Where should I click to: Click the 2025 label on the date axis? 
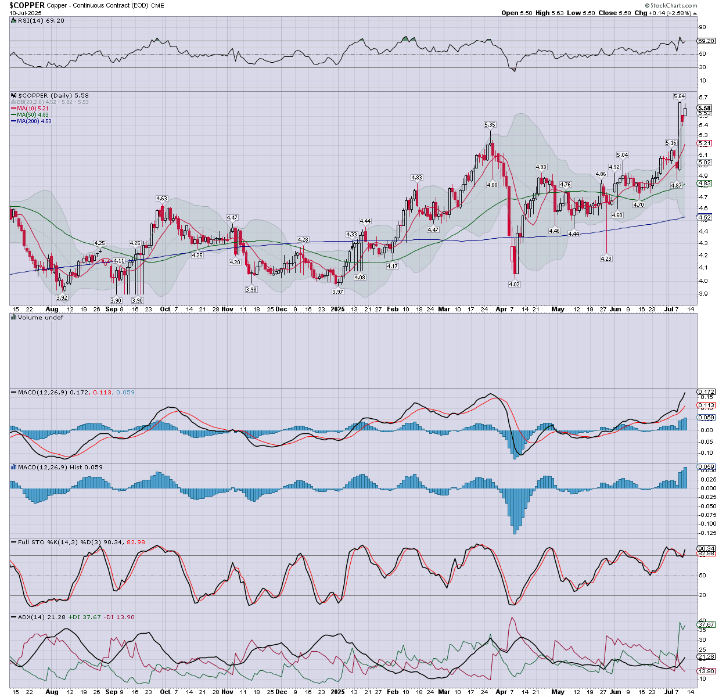pos(337,309)
